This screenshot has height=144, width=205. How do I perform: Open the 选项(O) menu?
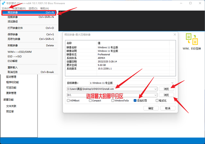(33, 8)
